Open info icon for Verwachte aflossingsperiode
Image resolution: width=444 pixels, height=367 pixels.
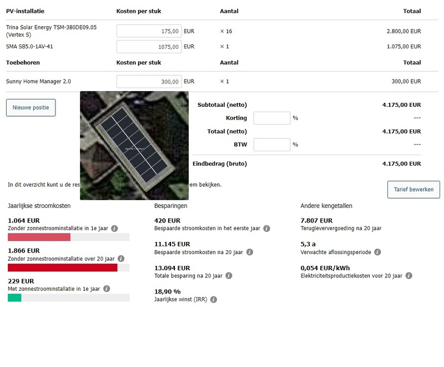click(377, 252)
